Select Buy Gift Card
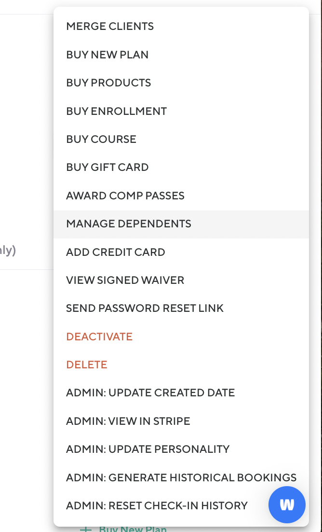 coord(107,167)
